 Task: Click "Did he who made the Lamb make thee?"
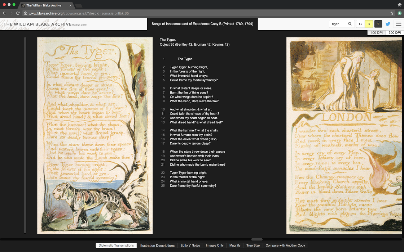(x=198, y=165)
